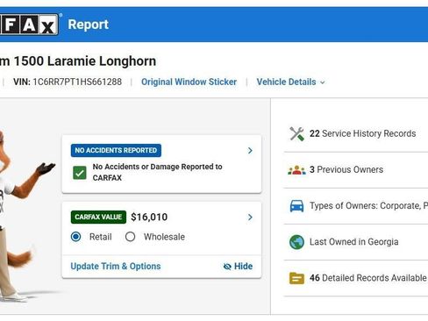Click the VIN number 1C6RR7PT1HS661288
The height and width of the screenshot is (321, 428).
click(77, 82)
